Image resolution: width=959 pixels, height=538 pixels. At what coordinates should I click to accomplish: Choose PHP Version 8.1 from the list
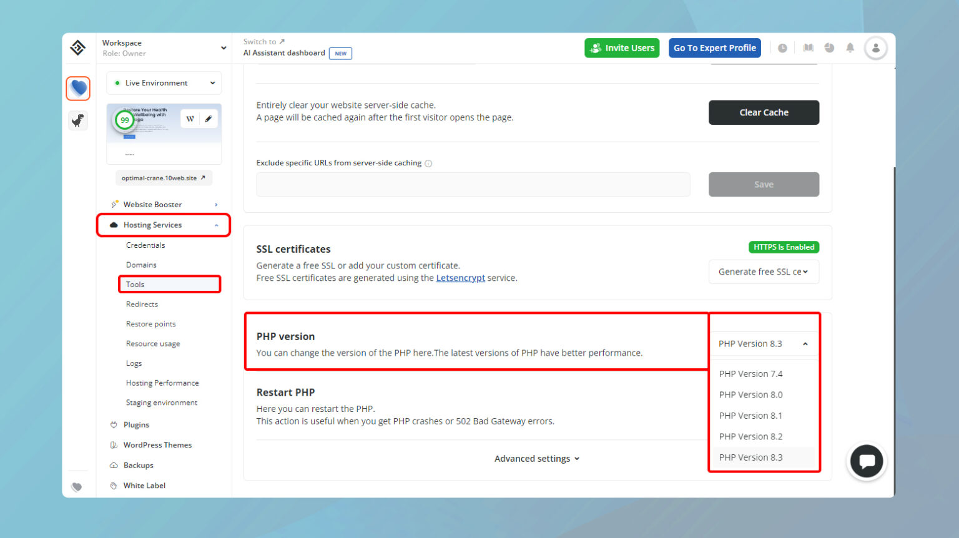point(750,416)
